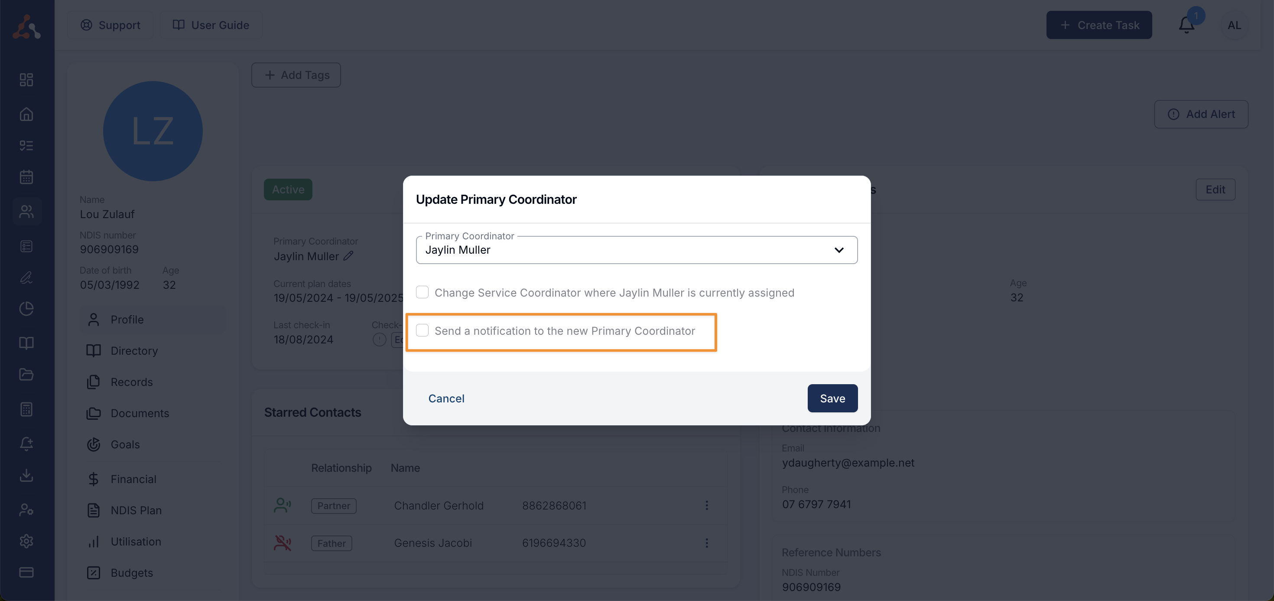Open the dashboard grid icon in sidebar

26,80
